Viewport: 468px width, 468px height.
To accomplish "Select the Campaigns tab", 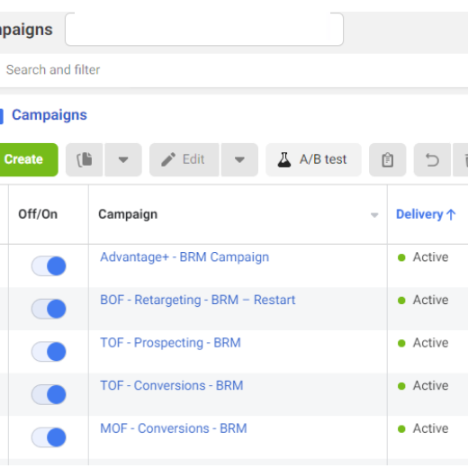I will (x=49, y=115).
